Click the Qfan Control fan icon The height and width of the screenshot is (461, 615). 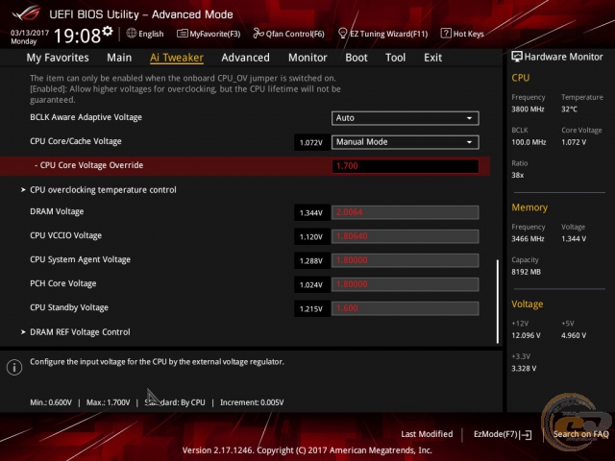point(258,34)
